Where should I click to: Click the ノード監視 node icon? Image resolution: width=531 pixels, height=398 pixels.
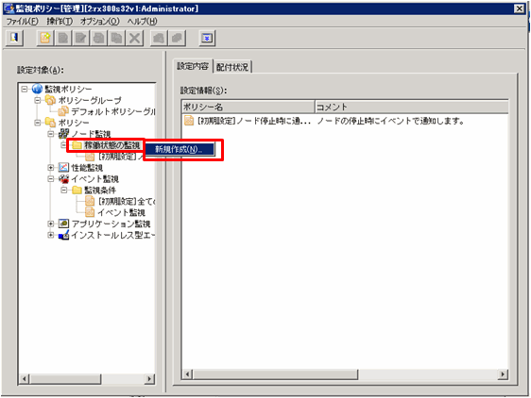tap(63, 134)
